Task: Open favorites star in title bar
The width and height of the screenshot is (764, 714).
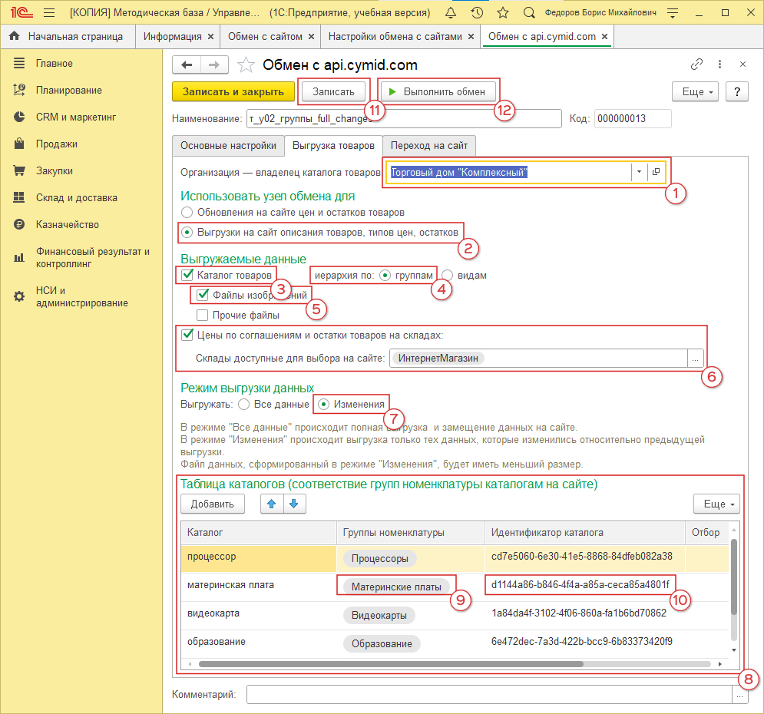Action: pos(502,13)
